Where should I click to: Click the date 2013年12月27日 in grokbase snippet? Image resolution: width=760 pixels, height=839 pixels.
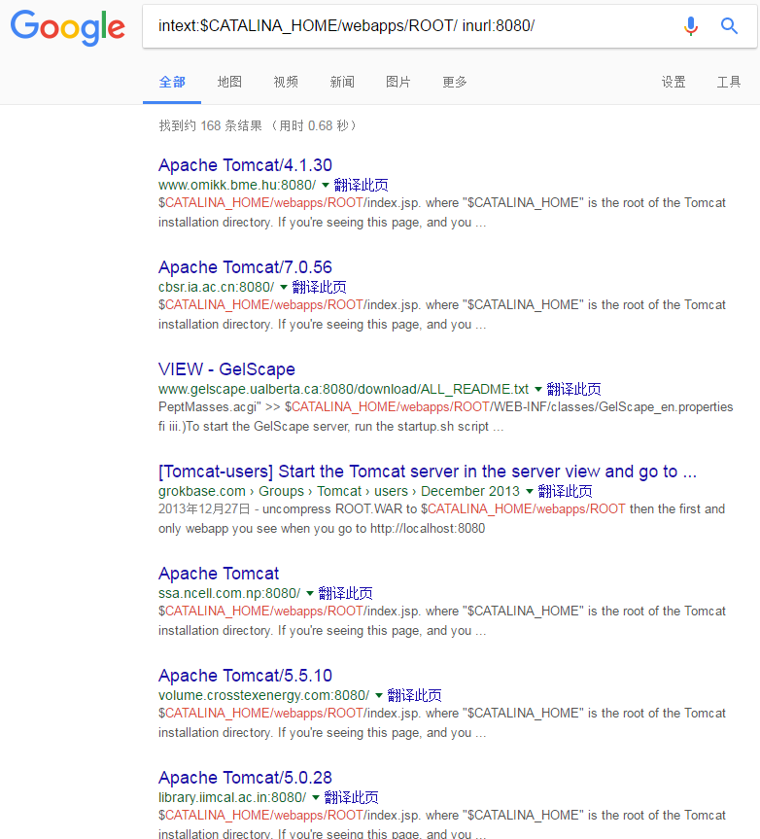[204, 508]
